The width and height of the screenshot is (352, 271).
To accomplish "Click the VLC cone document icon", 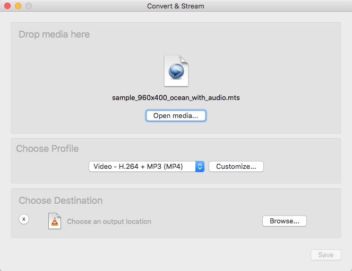I will coord(55,221).
